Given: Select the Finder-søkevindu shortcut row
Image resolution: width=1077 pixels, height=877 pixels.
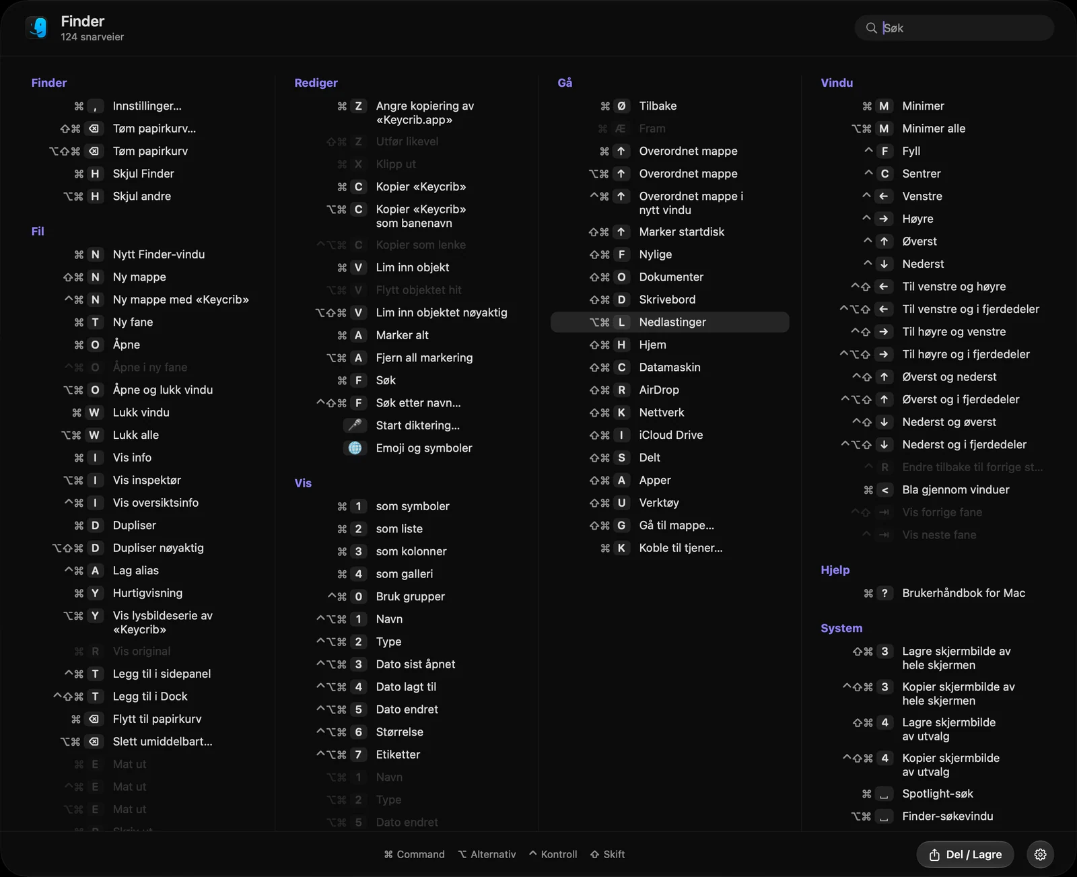Looking at the screenshot, I should coord(933,816).
